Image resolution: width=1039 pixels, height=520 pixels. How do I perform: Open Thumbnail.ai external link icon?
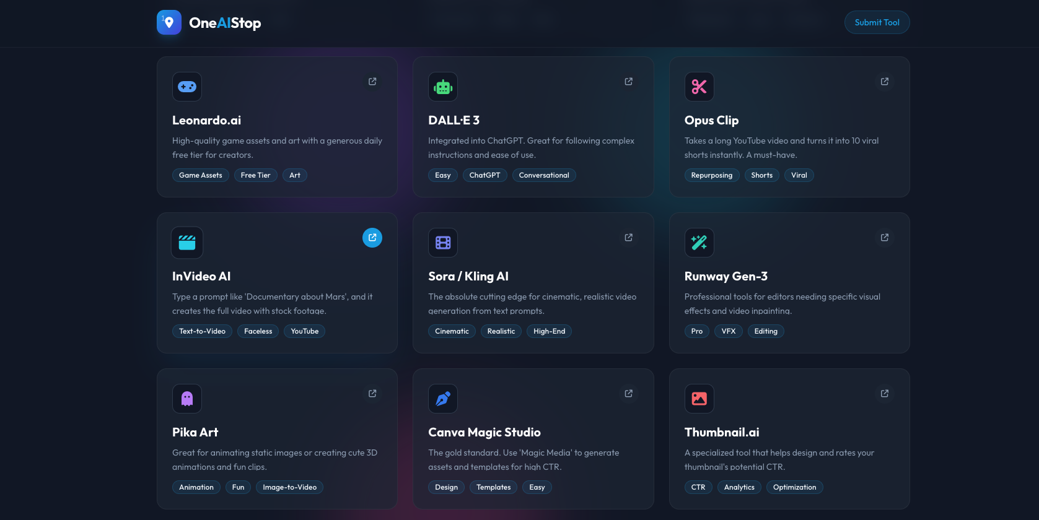(x=885, y=394)
